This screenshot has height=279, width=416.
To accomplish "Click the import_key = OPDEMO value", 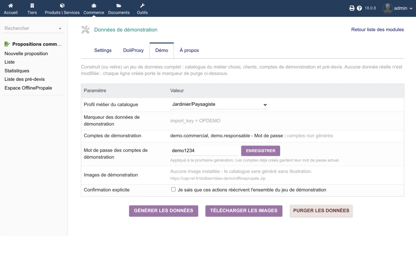I will [195, 121].
